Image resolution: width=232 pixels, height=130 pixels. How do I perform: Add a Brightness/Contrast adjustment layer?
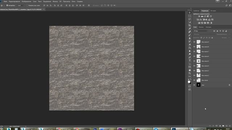click(199, 16)
